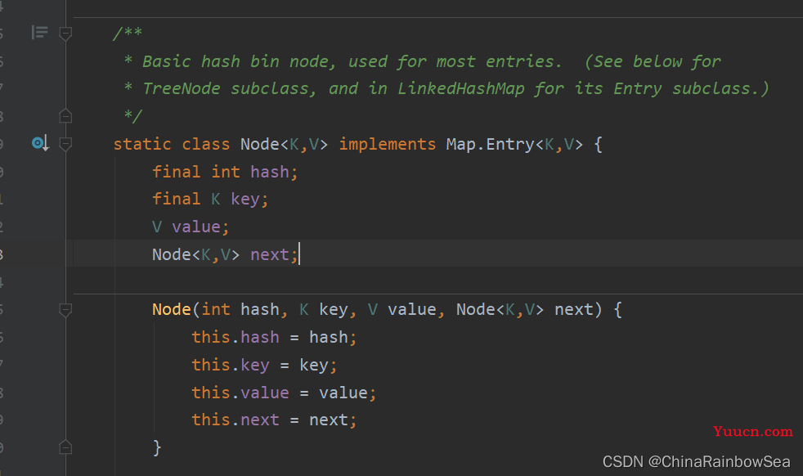Click the fold end marker beside */
This screenshot has height=476, width=803.
(65, 116)
